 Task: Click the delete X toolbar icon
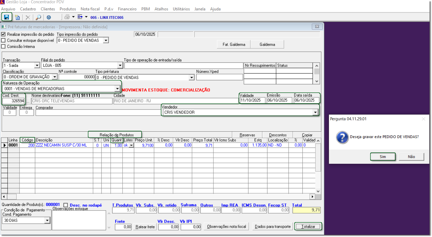[28, 17]
